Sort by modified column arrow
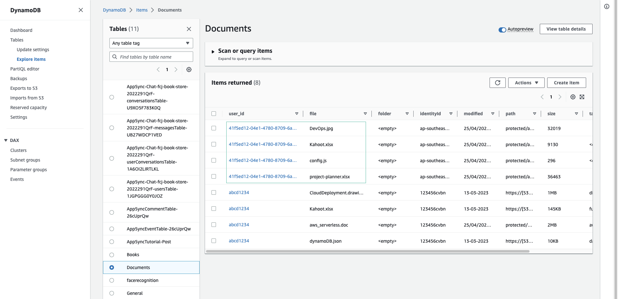 [493, 114]
